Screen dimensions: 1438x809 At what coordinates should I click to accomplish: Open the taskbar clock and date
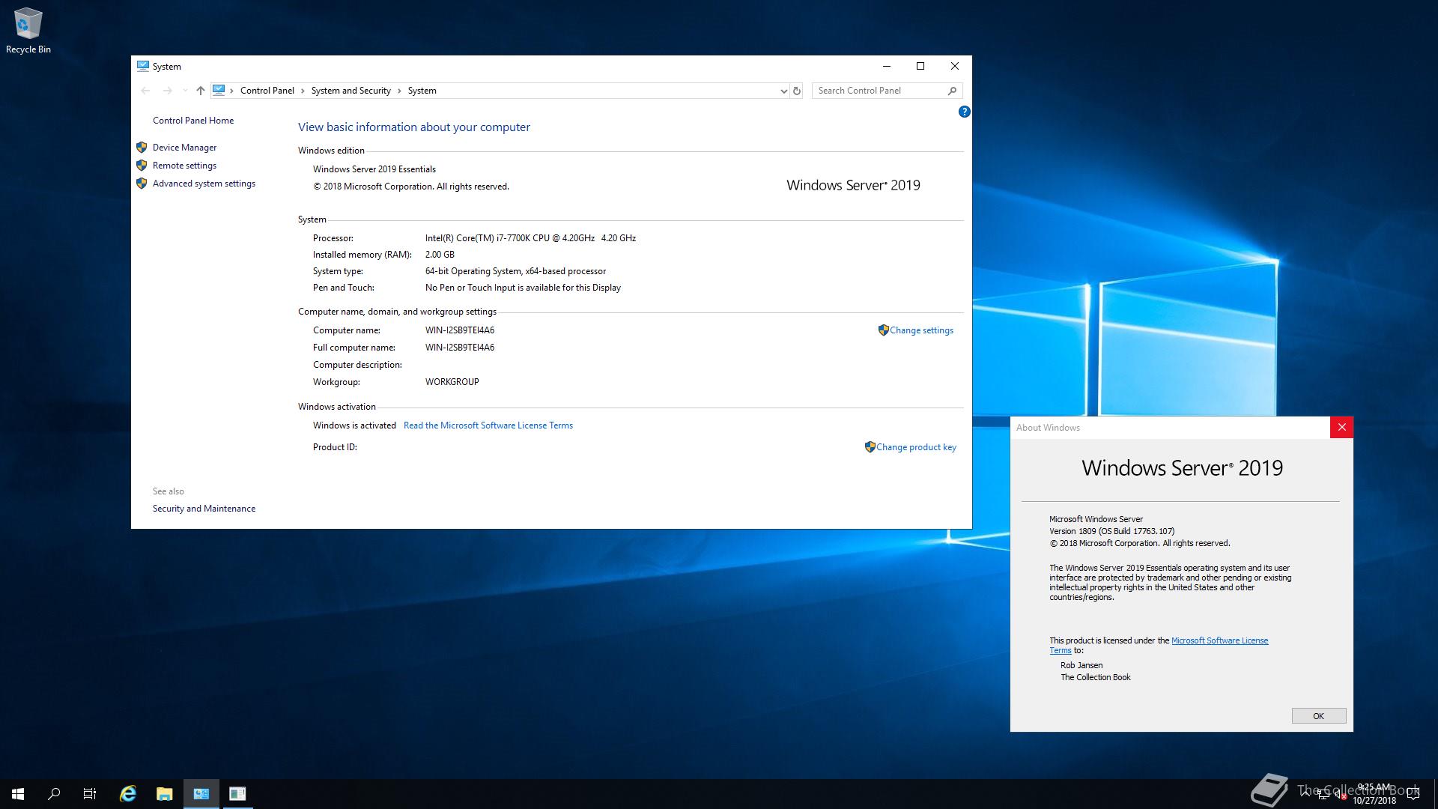tap(1374, 794)
